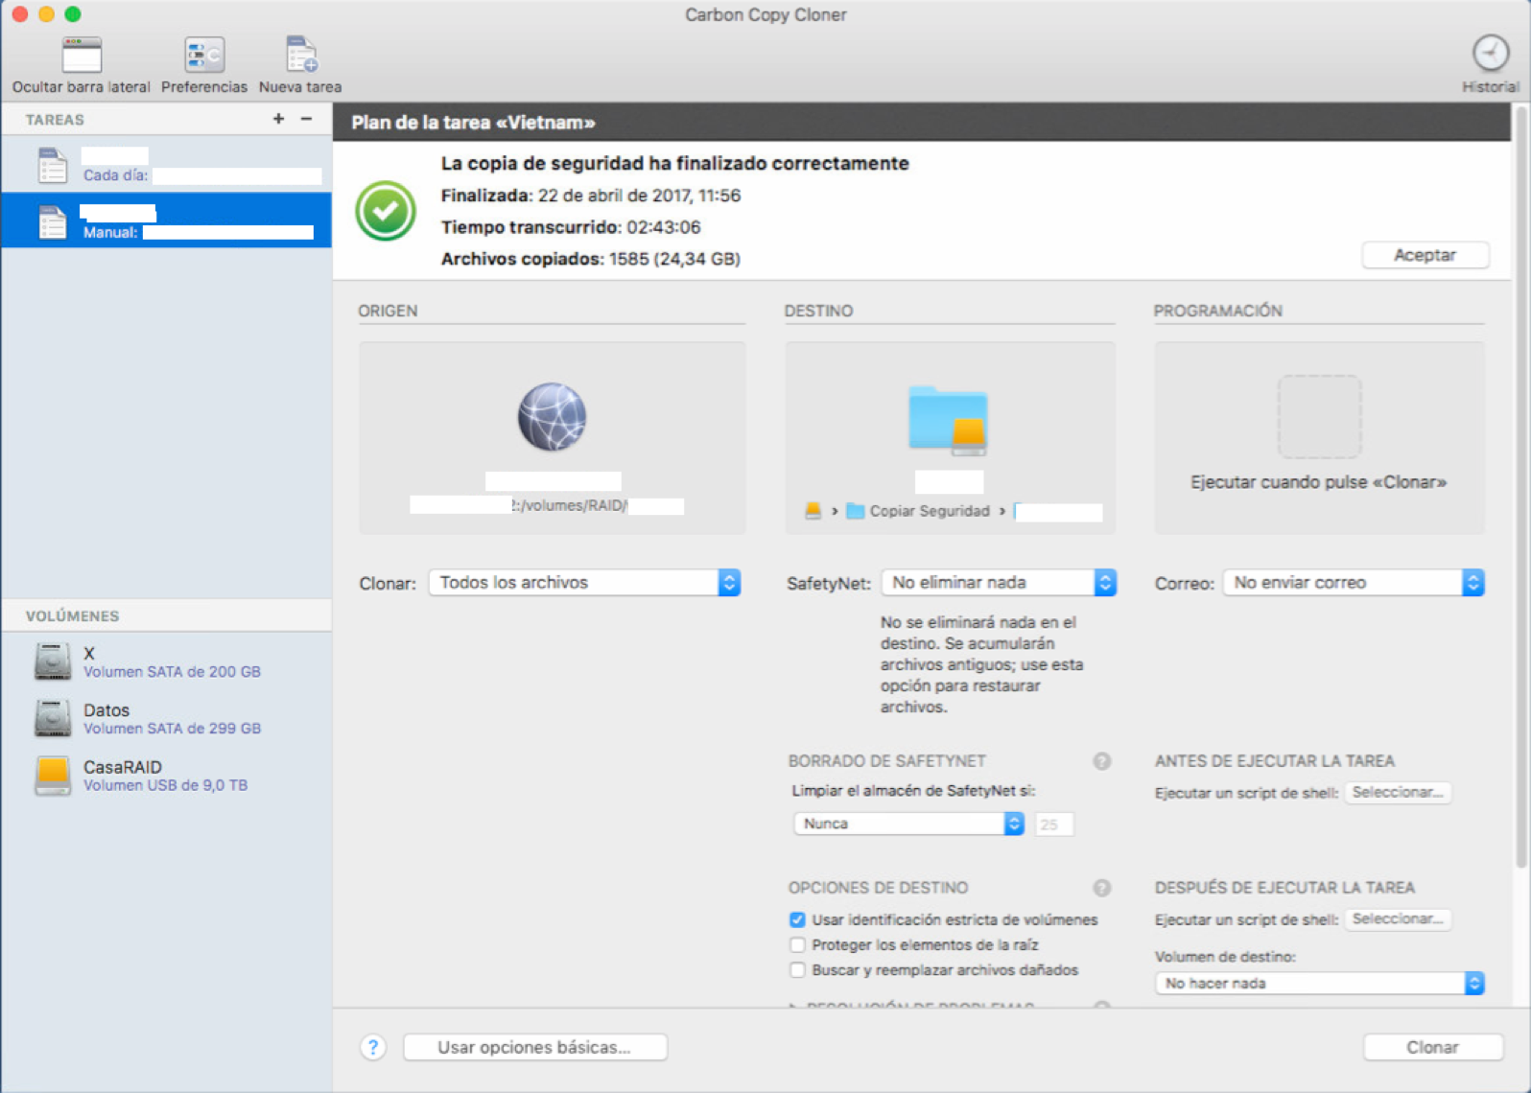Select volume X drive icon
Screen dimensions: 1531x1093
53,662
